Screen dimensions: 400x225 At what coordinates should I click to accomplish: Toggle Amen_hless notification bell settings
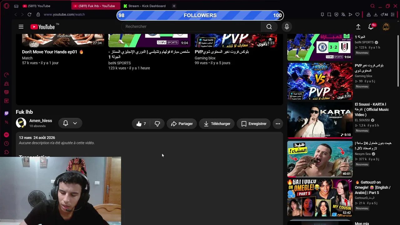(x=70, y=123)
